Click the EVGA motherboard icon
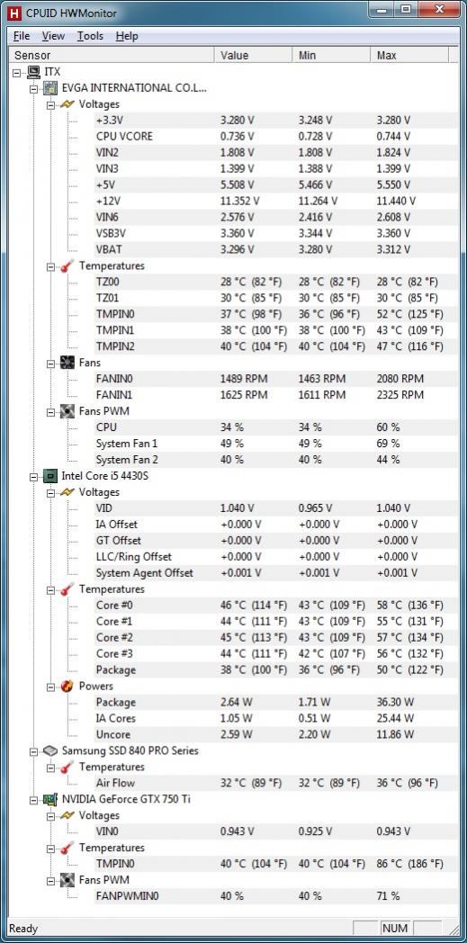 tap(50, 88)
